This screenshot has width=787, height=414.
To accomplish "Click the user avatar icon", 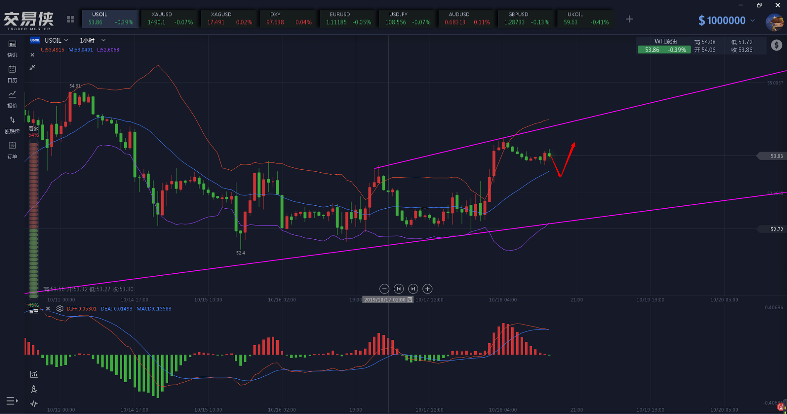I will pos(774,22).
